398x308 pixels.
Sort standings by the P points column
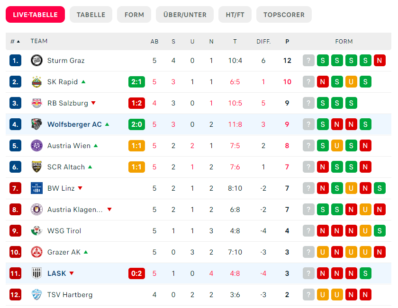pos(287,42)
